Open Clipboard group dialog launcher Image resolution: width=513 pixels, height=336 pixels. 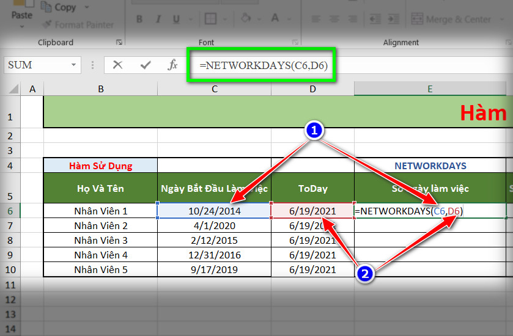point(119,42)
